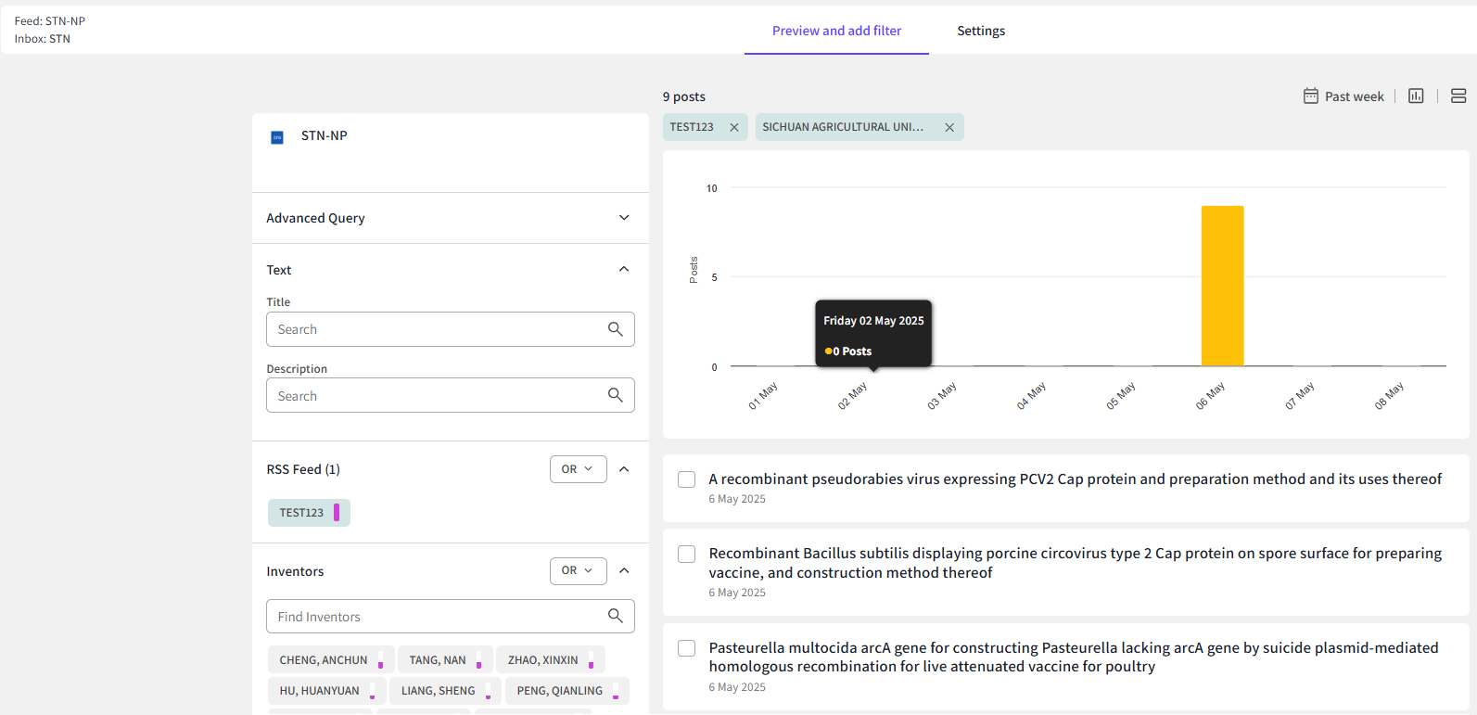This screenshot has width=1477, height=715.
Task: Remove the TEST123 filter chip
Action: click(734, 128)
